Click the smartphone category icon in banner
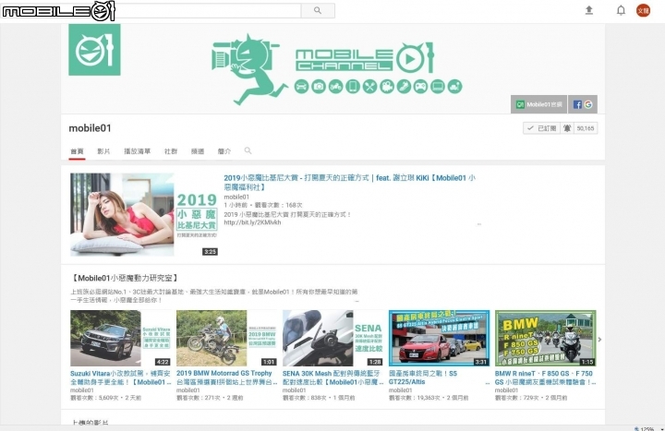The height and width of the screenshot is (431, 665). point(353,87)
